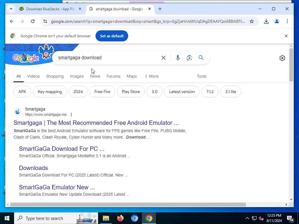Click the browser forward arrow
The width and height of the screenshot is (299, 224).
[22, 21]
